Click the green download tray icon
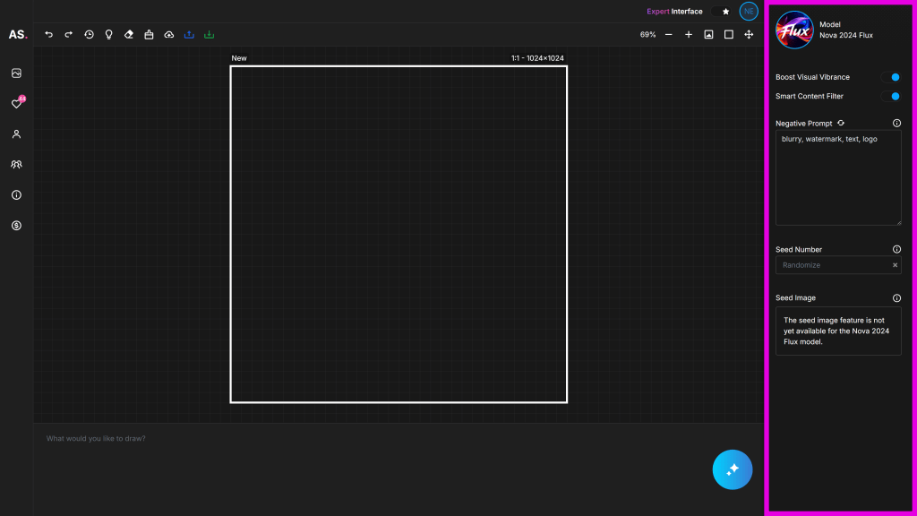The height and width of the screenshot is (516, 917). tap(209, 35)
